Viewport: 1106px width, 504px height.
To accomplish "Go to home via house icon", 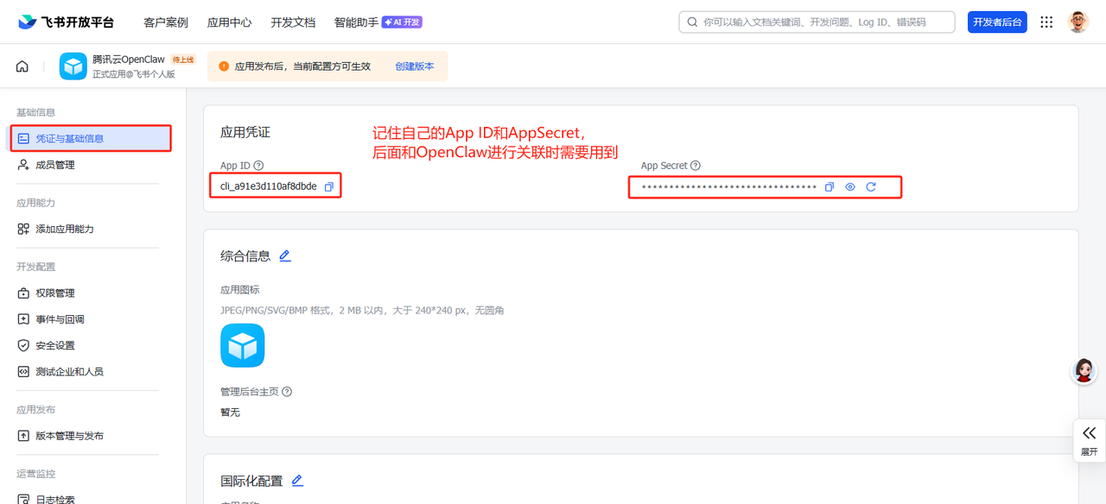I will click(22, 66).
